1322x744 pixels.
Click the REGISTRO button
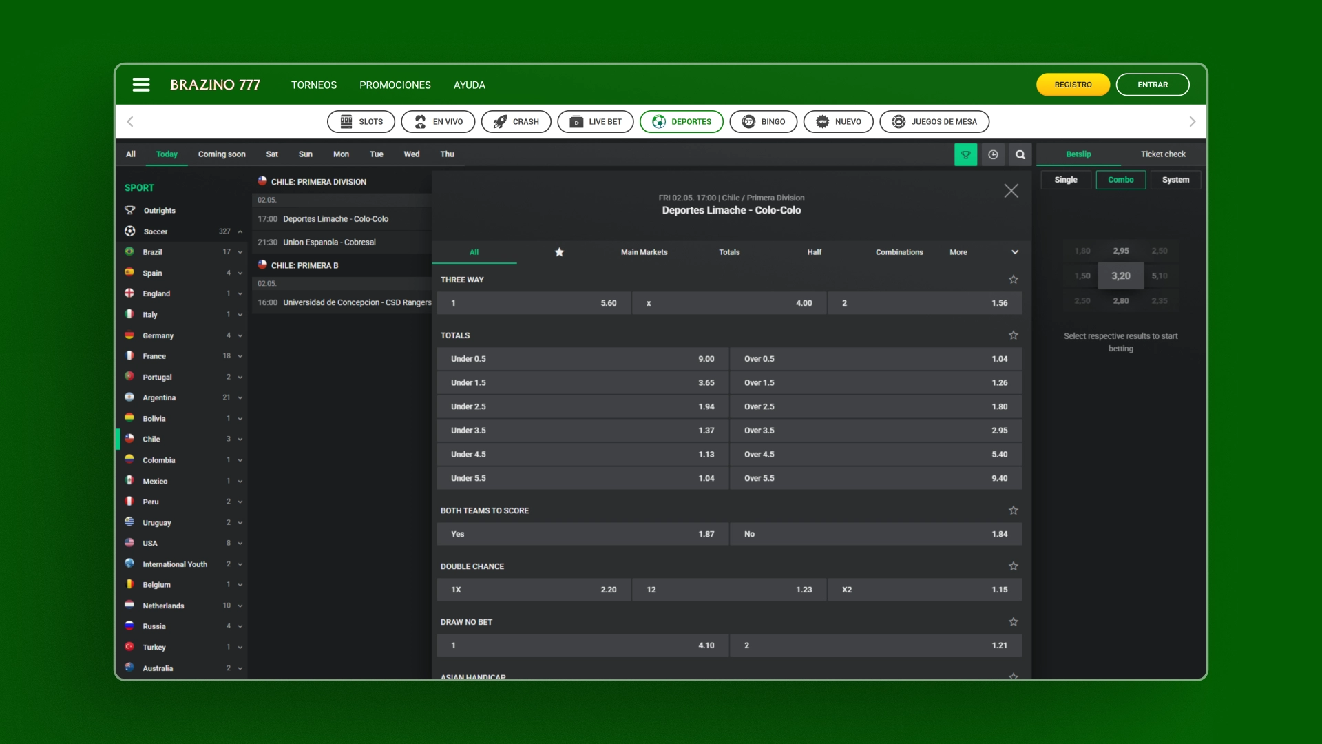tap(1073, 85)
